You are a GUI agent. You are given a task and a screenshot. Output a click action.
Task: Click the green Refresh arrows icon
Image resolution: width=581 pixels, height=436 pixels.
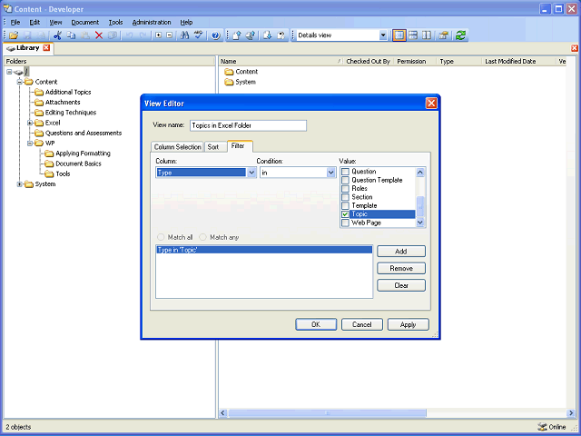tap(460, 35)
